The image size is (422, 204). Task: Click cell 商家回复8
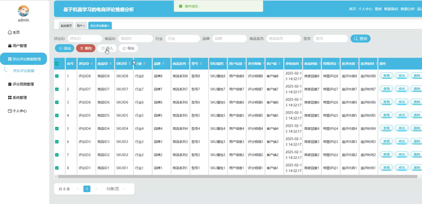(312, 76)
